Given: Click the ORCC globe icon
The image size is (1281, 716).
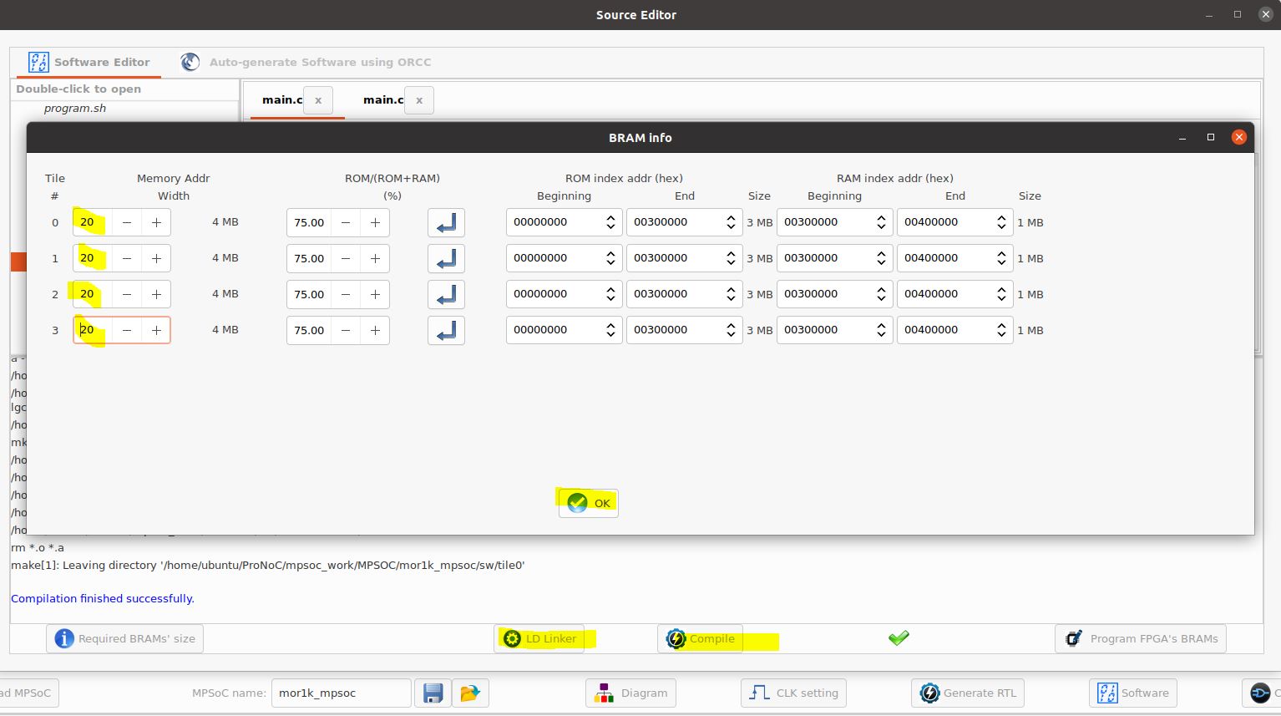Looking at the screenshot, I should click(190, 62).
